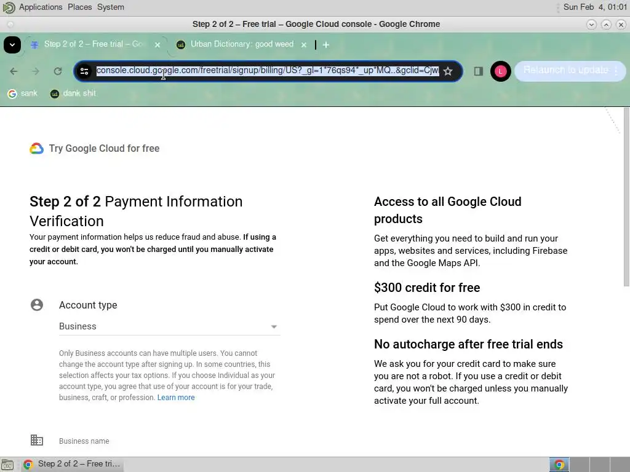Expand the Account type Business dropdown
The height and width of the screenshot is (472, 630).
170,326
